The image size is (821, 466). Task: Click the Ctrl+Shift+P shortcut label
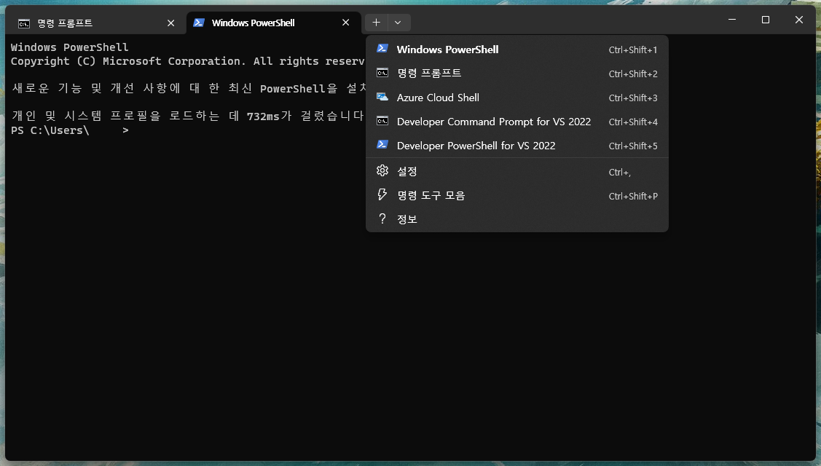point(633,197)
